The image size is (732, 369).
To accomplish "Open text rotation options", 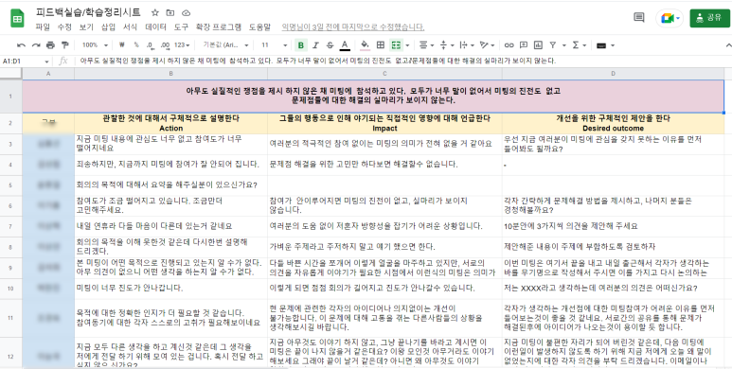I will tap(487, 45).
